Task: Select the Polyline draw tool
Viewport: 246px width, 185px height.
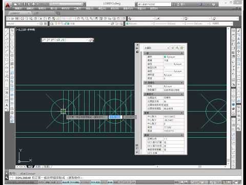Action: 7,39
